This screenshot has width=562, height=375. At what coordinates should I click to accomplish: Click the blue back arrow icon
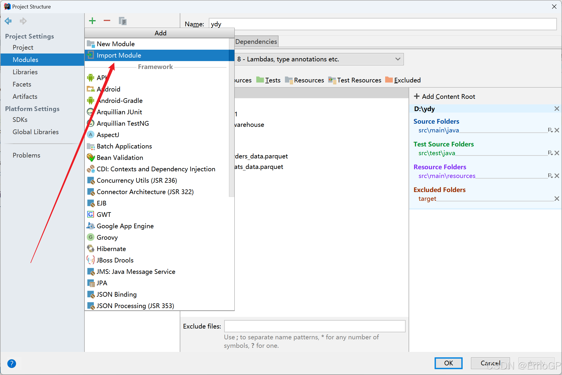pyautogui.click(x=8, y=21)
